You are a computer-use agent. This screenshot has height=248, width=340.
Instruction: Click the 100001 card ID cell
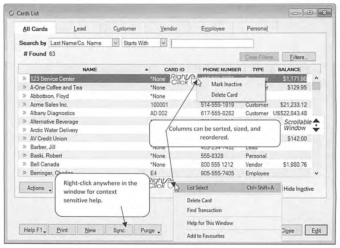coord(159,105)
